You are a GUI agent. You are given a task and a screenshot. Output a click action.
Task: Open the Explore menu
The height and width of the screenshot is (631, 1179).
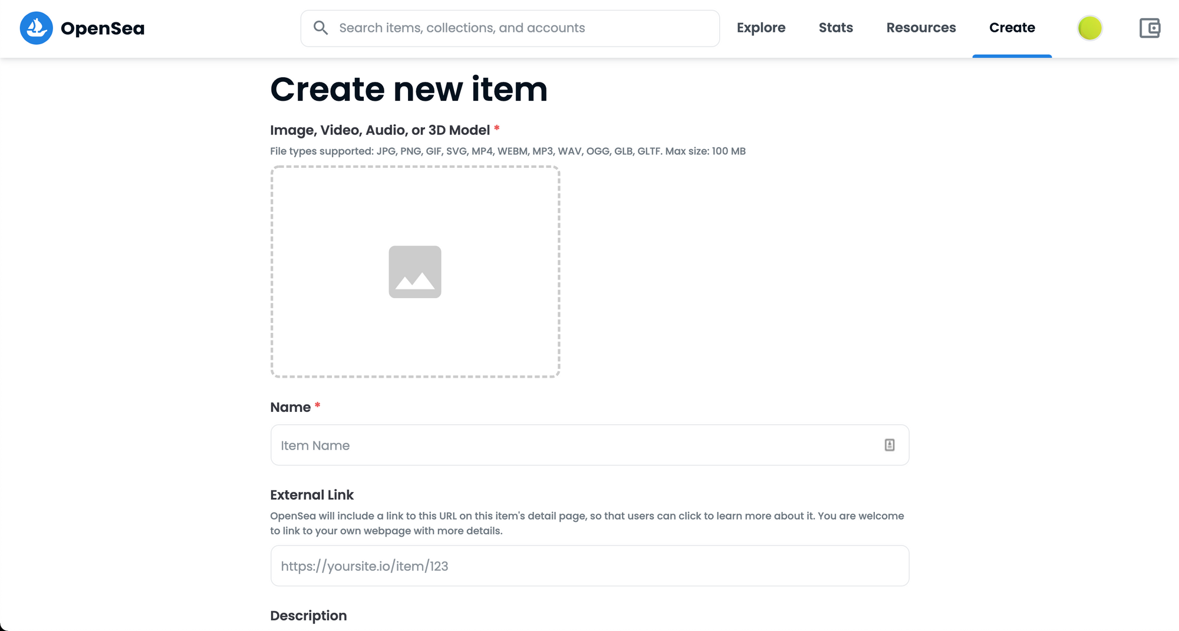tap(760, 28)
